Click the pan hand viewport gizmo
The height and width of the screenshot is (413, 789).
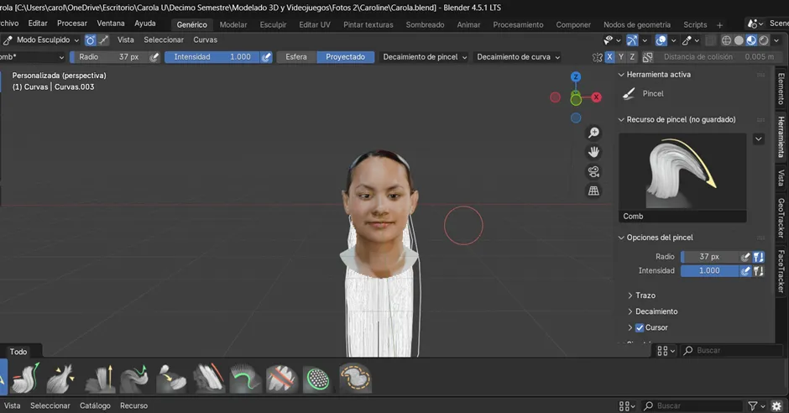click(593, 152)
